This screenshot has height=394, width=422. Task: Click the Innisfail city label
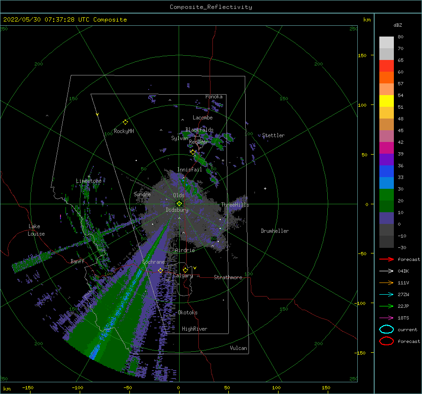(x=189, y=170)
